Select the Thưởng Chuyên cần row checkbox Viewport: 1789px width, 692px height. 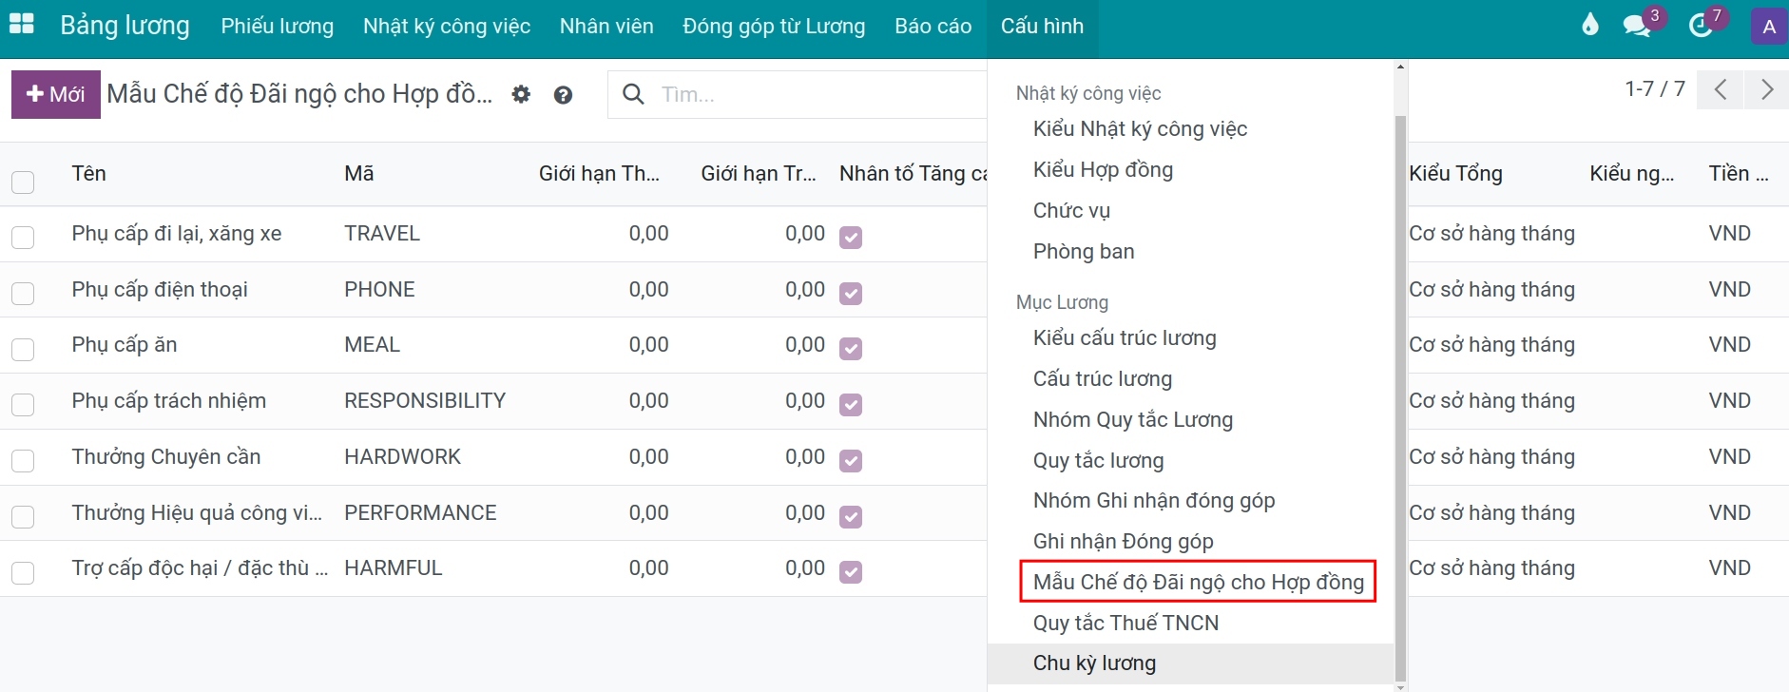click(x=23, y=461)
